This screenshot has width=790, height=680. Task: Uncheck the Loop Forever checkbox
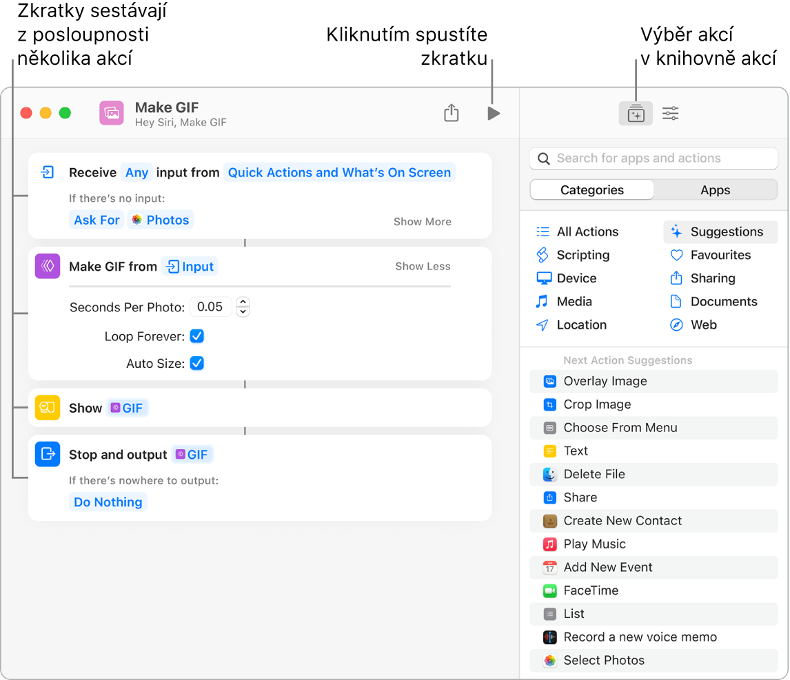click(x=196, y=336)
